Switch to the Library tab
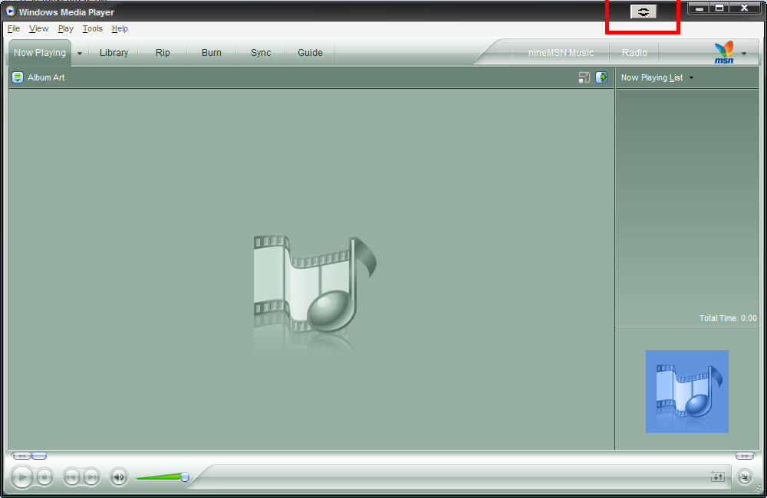 (x=114, y=52)
